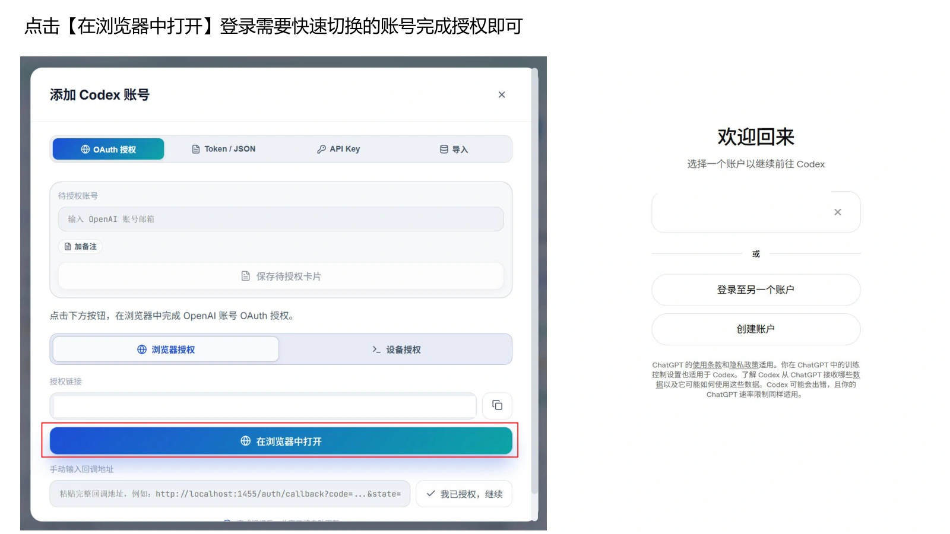
Task: Select the API Key tab
Action: pos(338,149)
